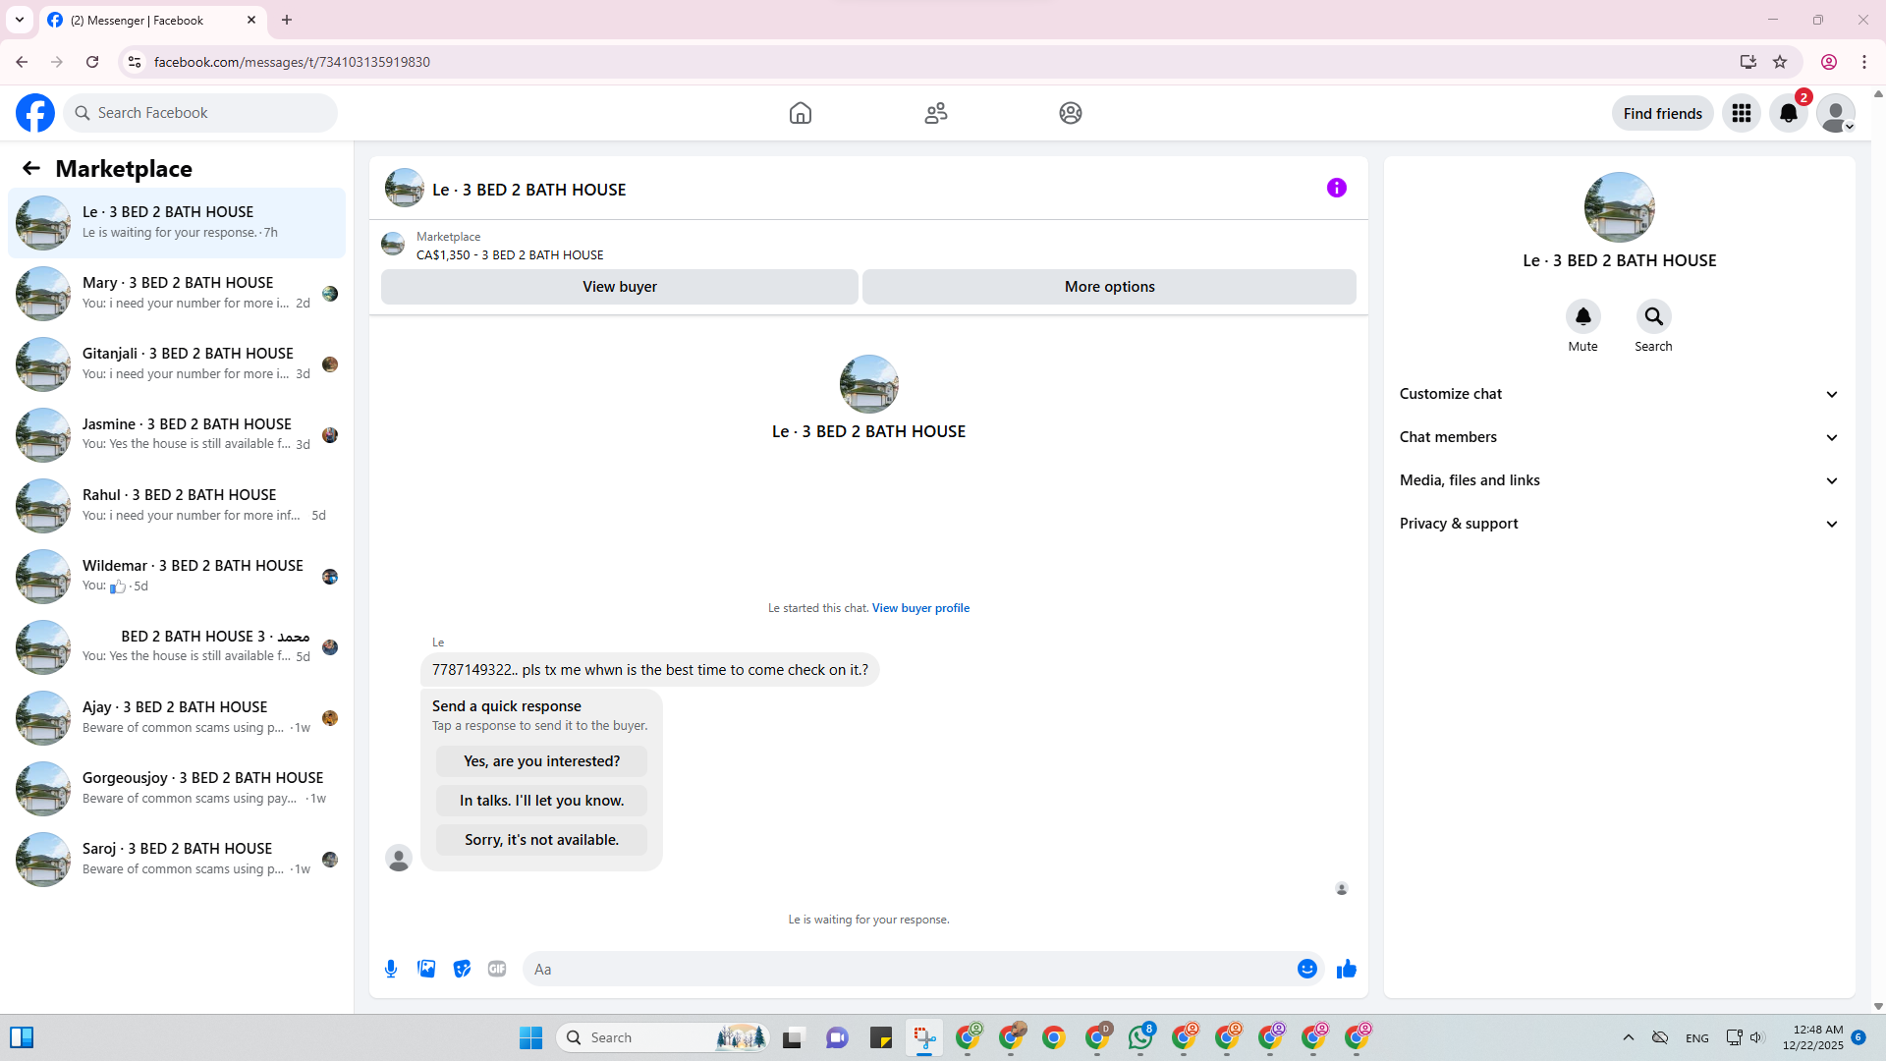Open the notifications bell icon
Viewport: 1886px width, 1061px height.
[1789, 113]
